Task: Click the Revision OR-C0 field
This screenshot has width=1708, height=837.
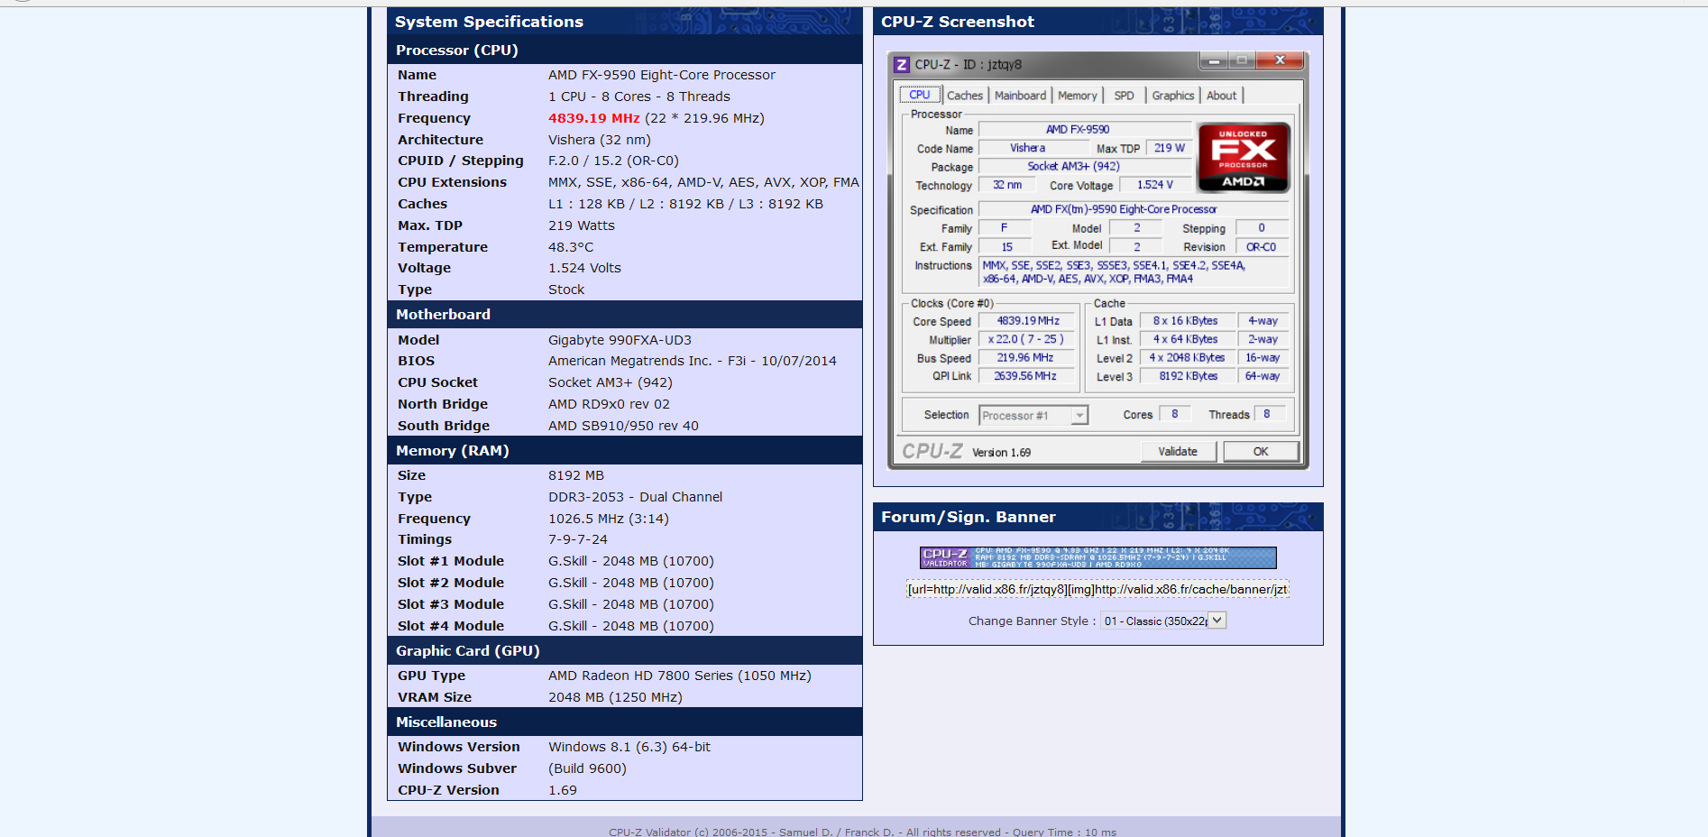Action: [x=1262, y=247]
